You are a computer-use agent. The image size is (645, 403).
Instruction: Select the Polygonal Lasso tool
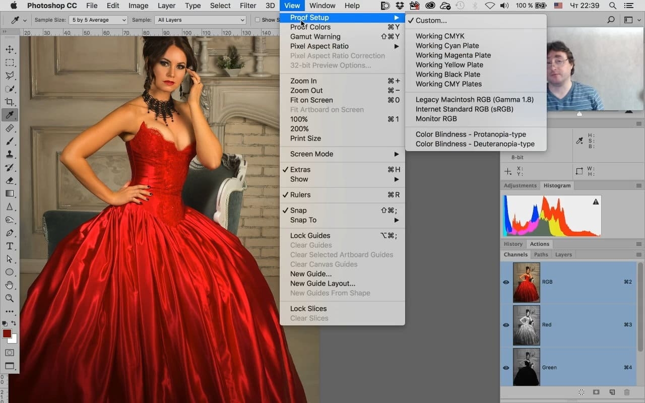[x=10, y=76]
